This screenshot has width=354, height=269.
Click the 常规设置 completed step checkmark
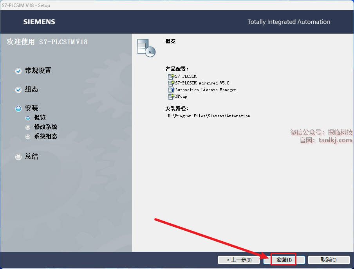pyautogui.click(x=18, y=71)
